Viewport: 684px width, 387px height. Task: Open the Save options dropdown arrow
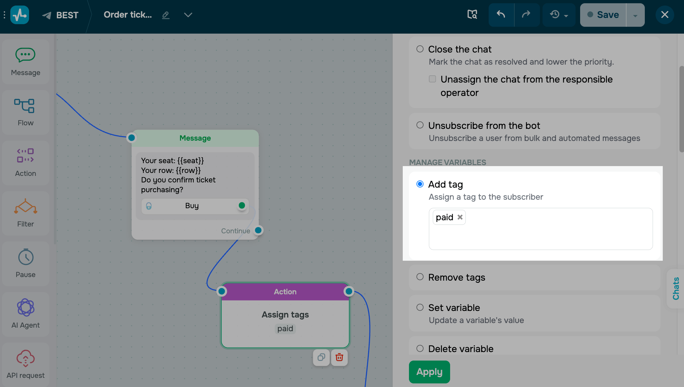coord(635,15)
